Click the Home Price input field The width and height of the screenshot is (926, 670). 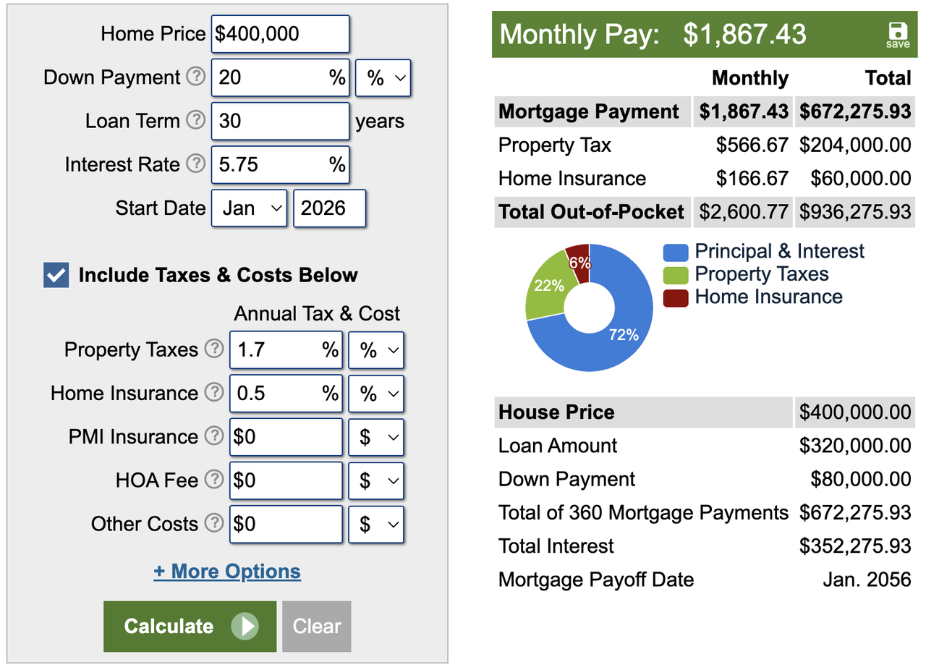[x=281, y=34]
